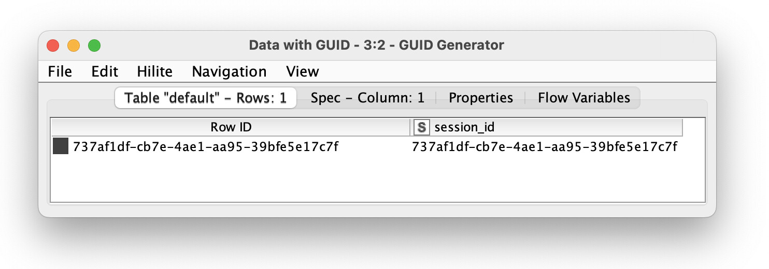Select the Table "default" tab
The width and height of the screenshot is (769, 269).
(x=206, y=98)
